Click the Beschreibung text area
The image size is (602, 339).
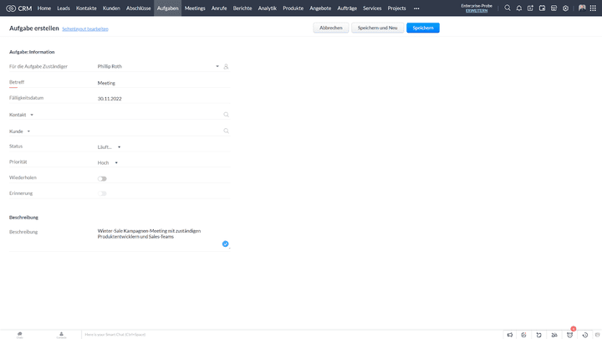164,239
